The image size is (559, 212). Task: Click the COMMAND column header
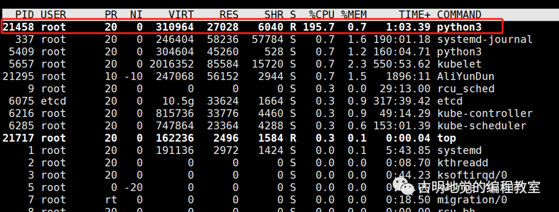(459, 15)
